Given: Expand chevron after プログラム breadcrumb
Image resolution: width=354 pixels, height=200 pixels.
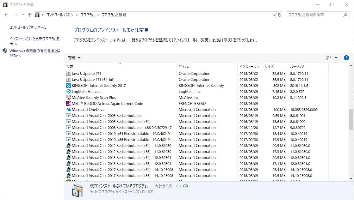Looking at the screenshot, I should pyautogui.click(x=98, y=15).
